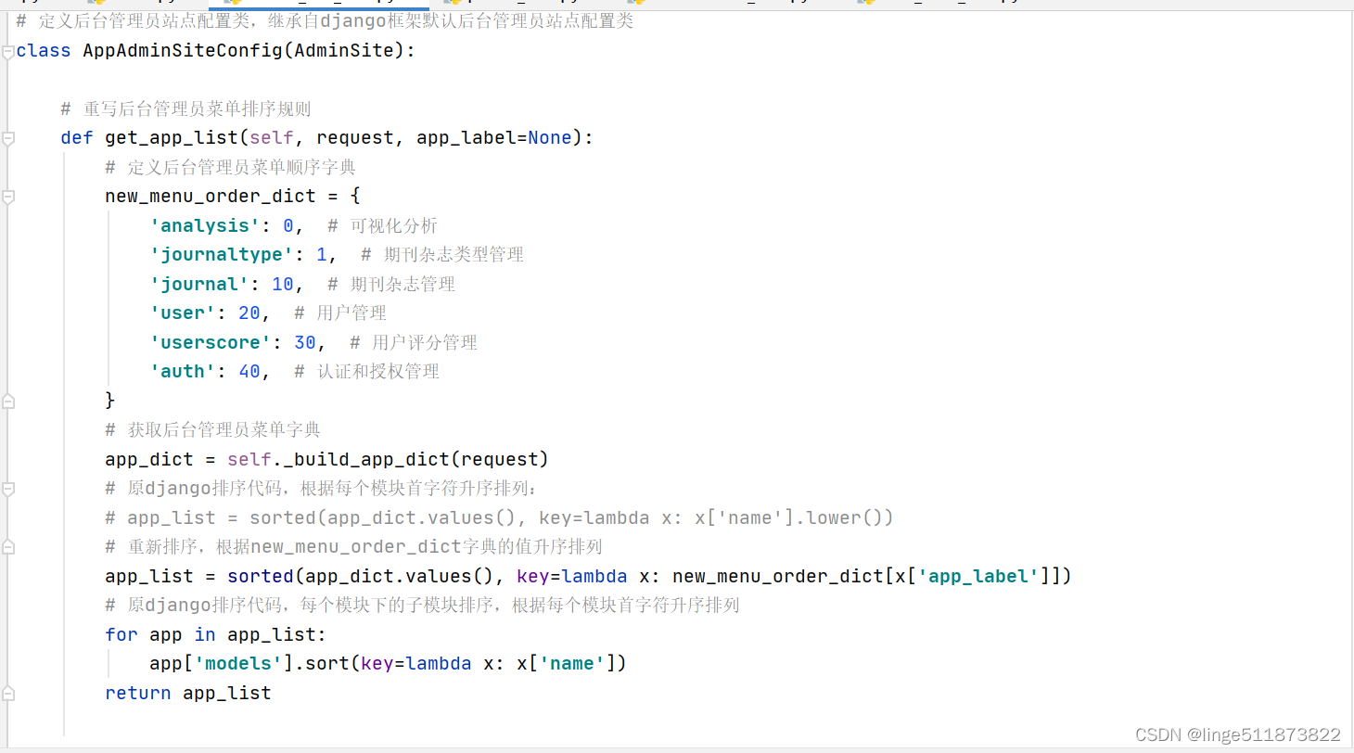Click the class name 'AppAdminSiteConfig'
Screen dimensions: 1354x753
point(182,50)
